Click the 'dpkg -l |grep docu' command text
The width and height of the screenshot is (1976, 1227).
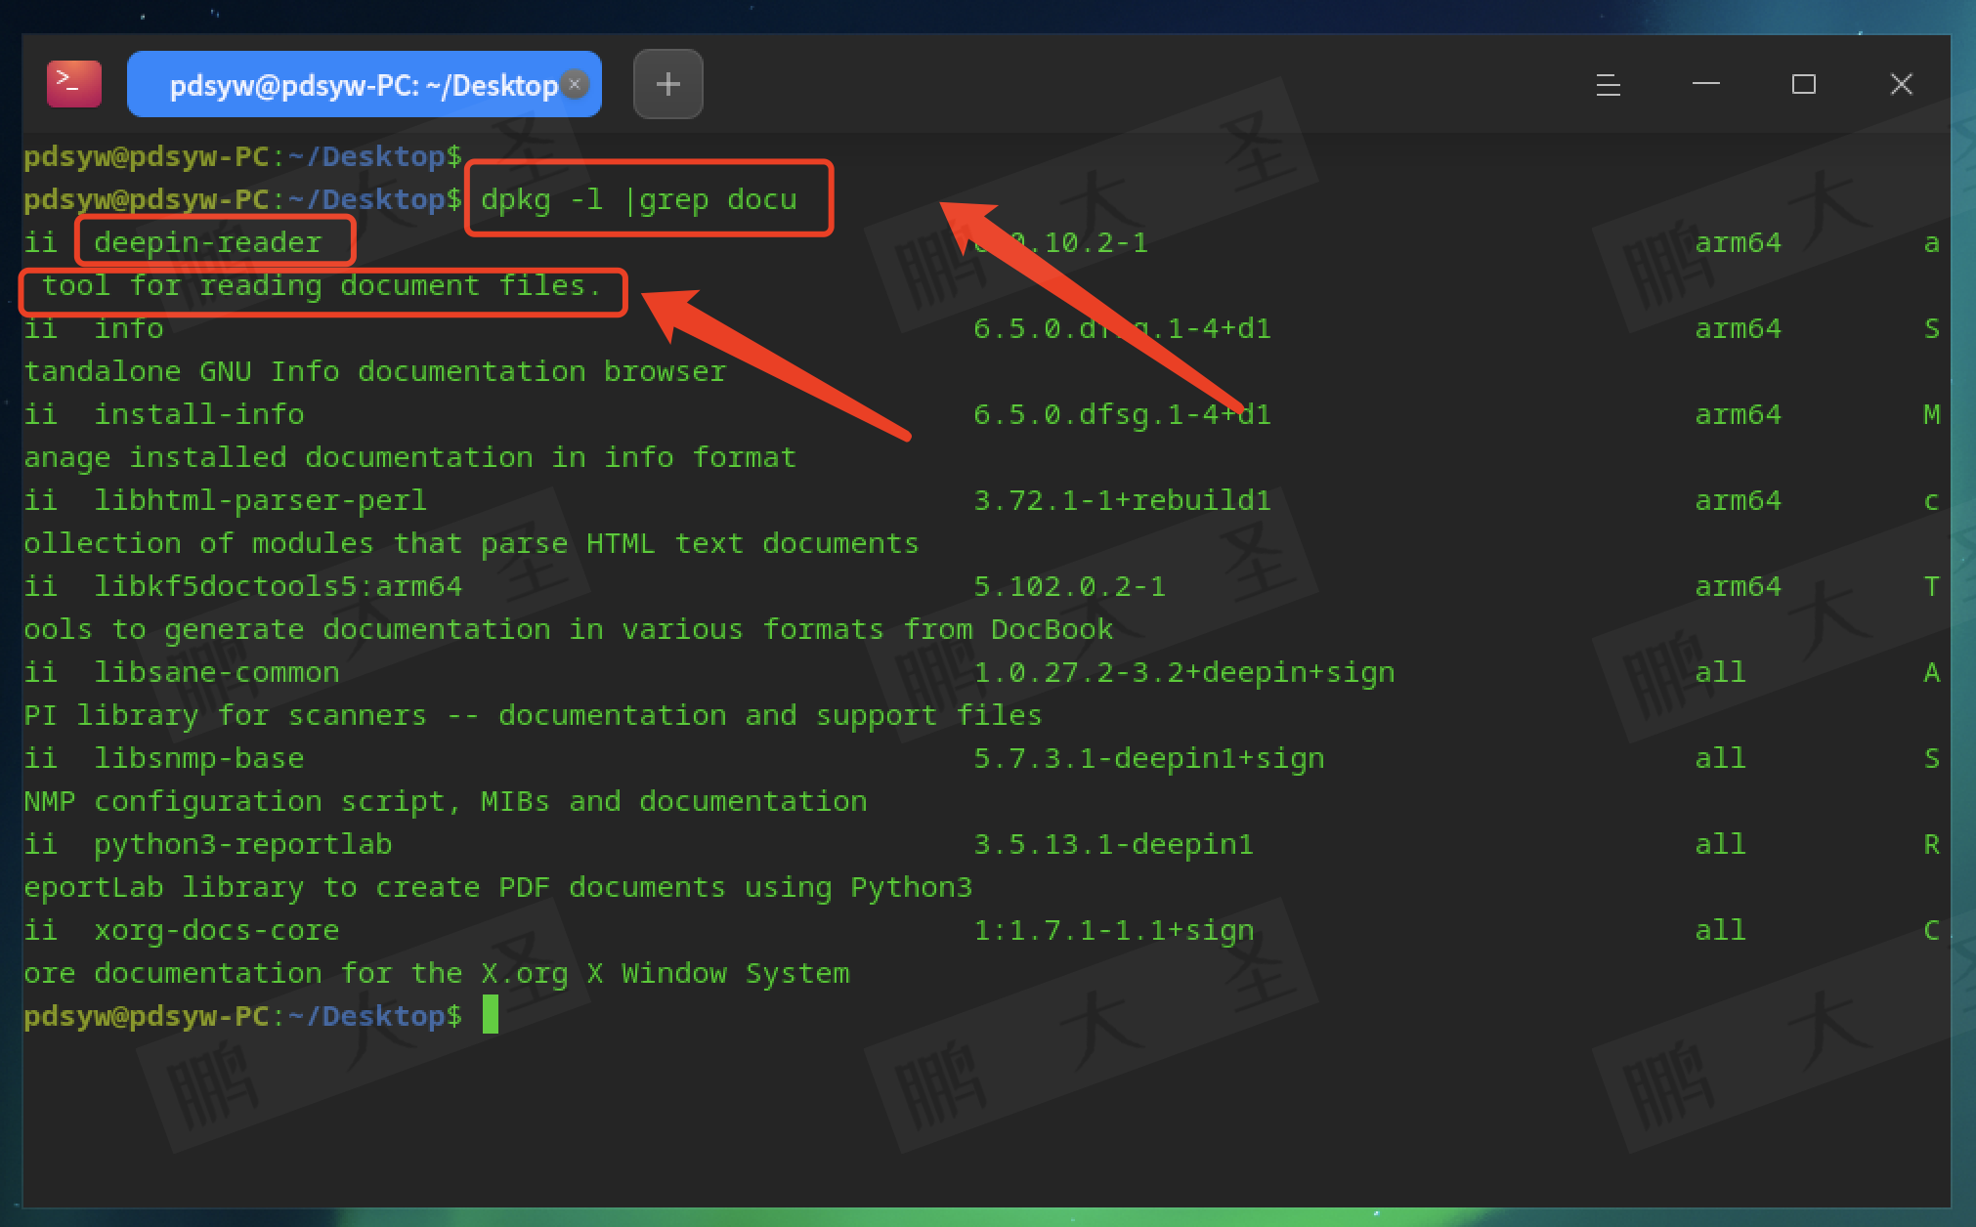638,199
